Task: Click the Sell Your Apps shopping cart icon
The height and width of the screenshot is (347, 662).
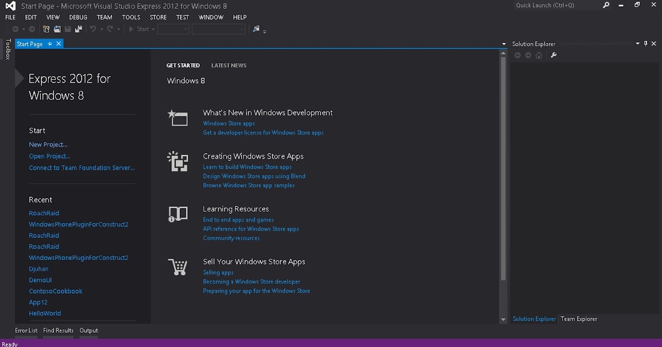Action: click(x=178, y=267)
